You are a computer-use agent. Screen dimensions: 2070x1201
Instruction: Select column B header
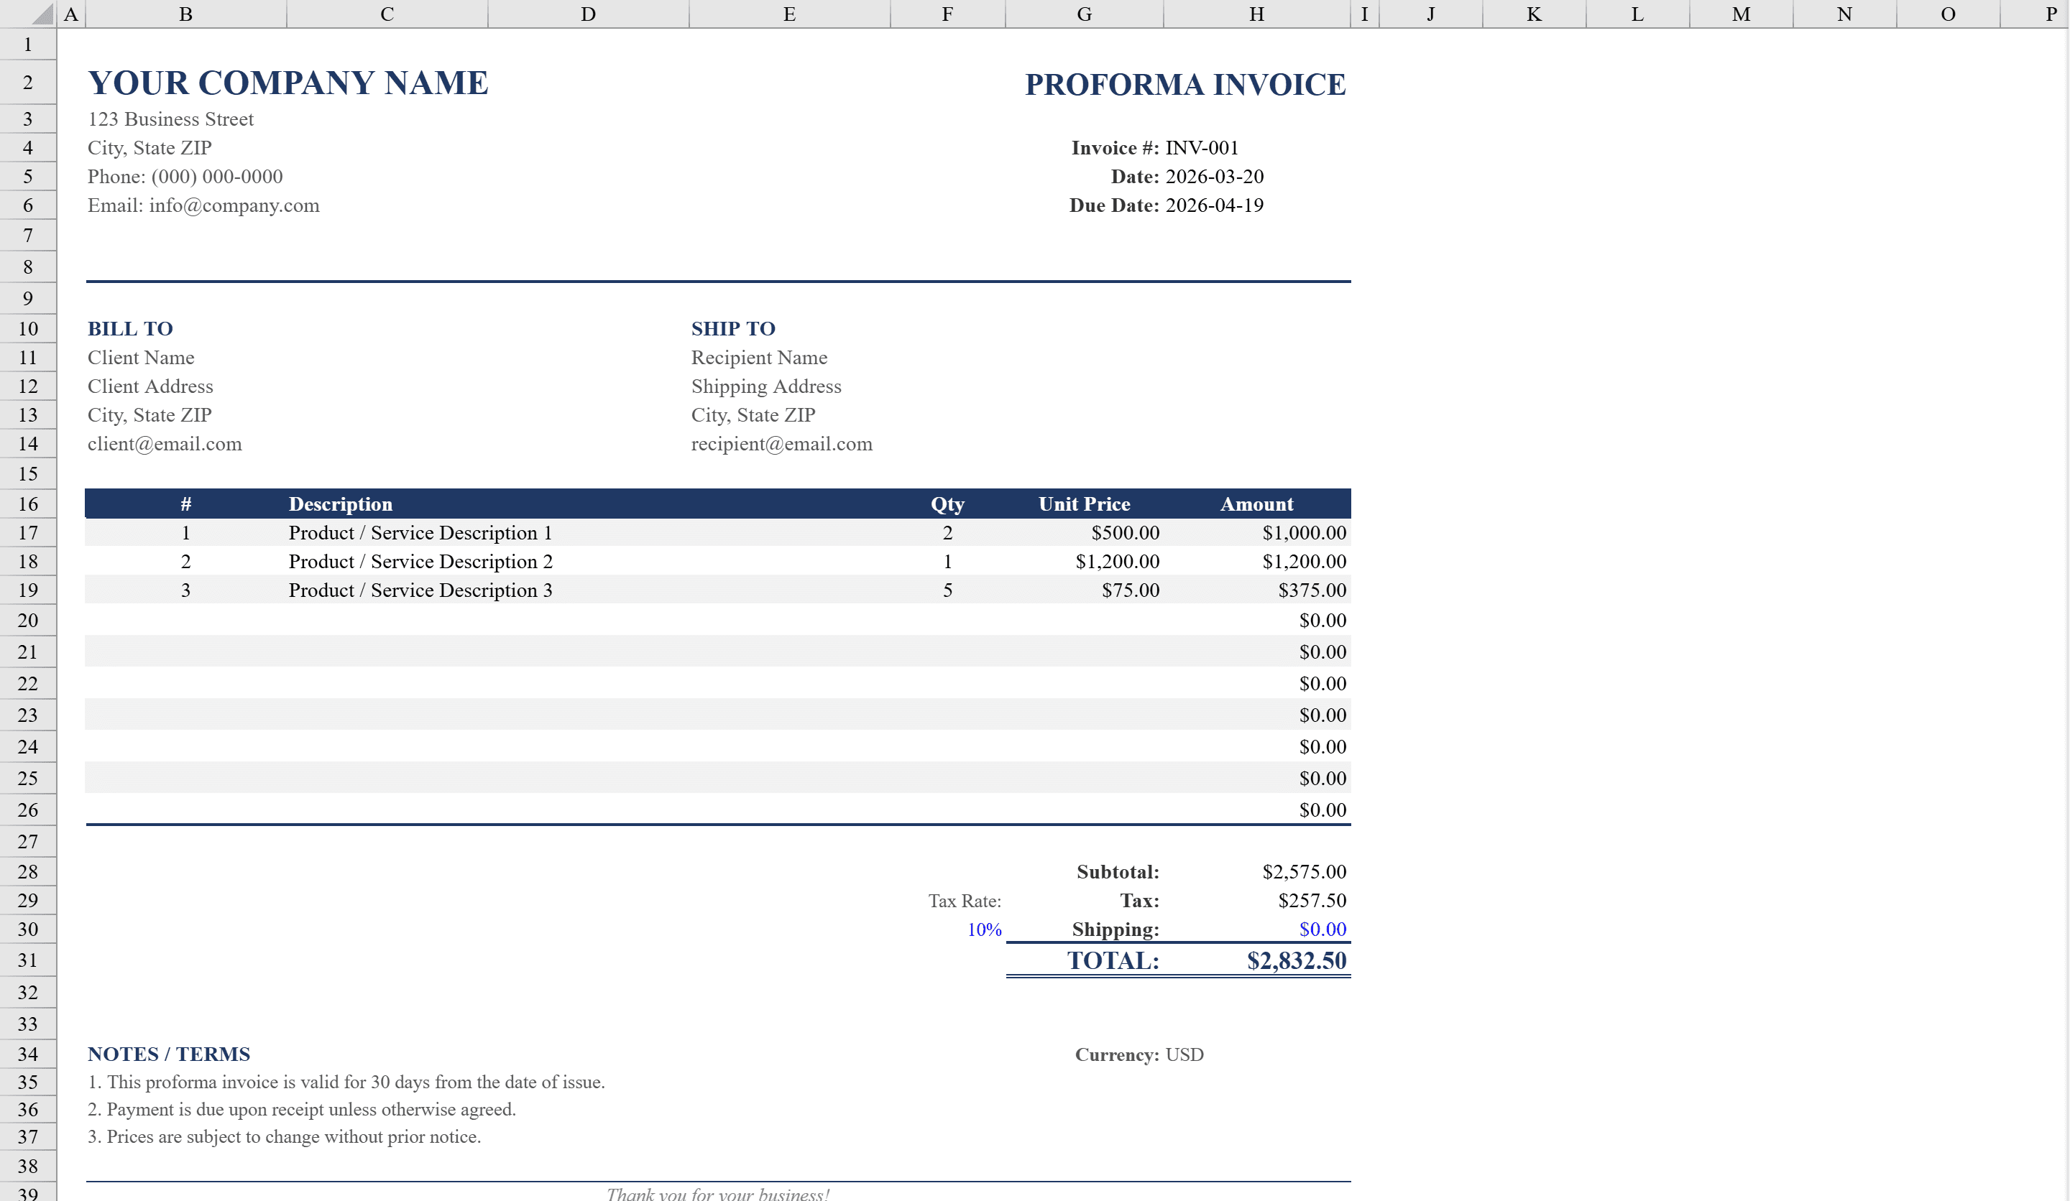pos(185,13)
